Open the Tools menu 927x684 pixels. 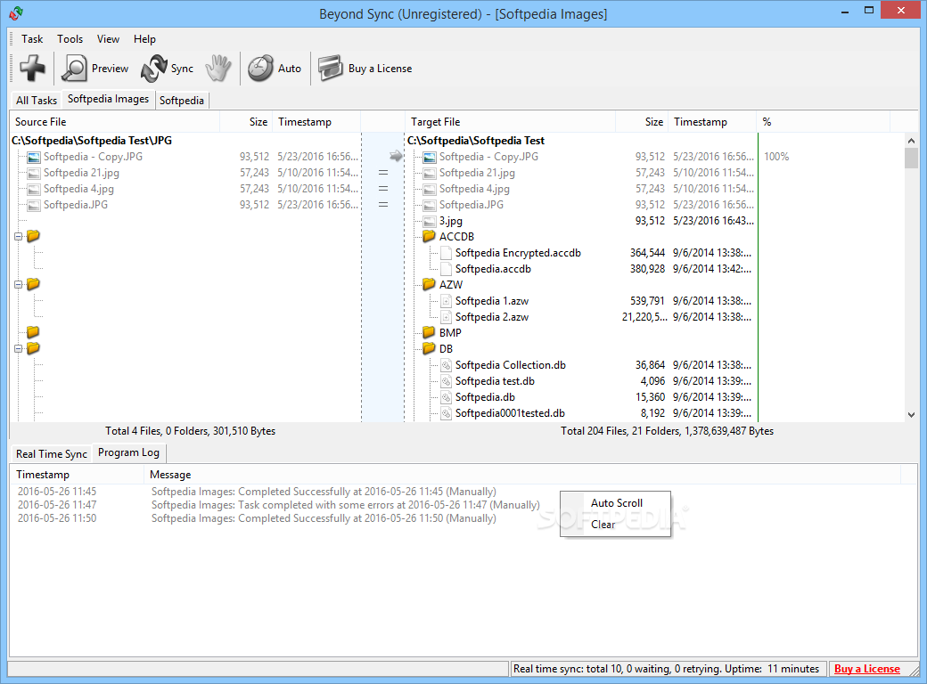70,39
